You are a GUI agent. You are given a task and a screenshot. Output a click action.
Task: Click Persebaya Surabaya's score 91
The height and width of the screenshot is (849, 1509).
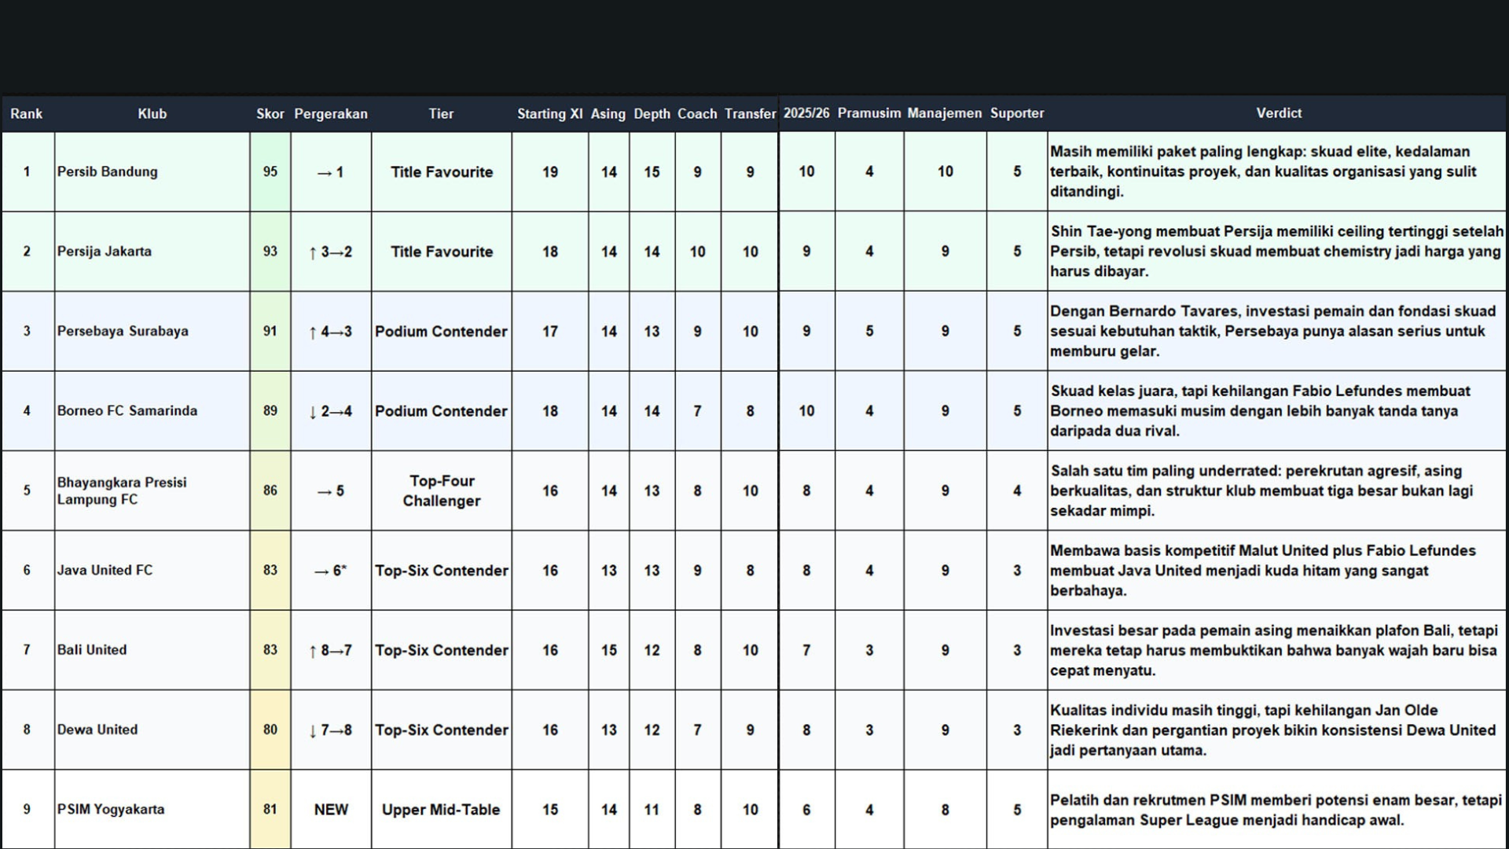270,331
